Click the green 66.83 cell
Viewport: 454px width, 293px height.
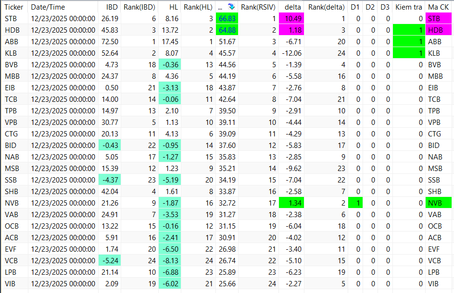(227, 19)
